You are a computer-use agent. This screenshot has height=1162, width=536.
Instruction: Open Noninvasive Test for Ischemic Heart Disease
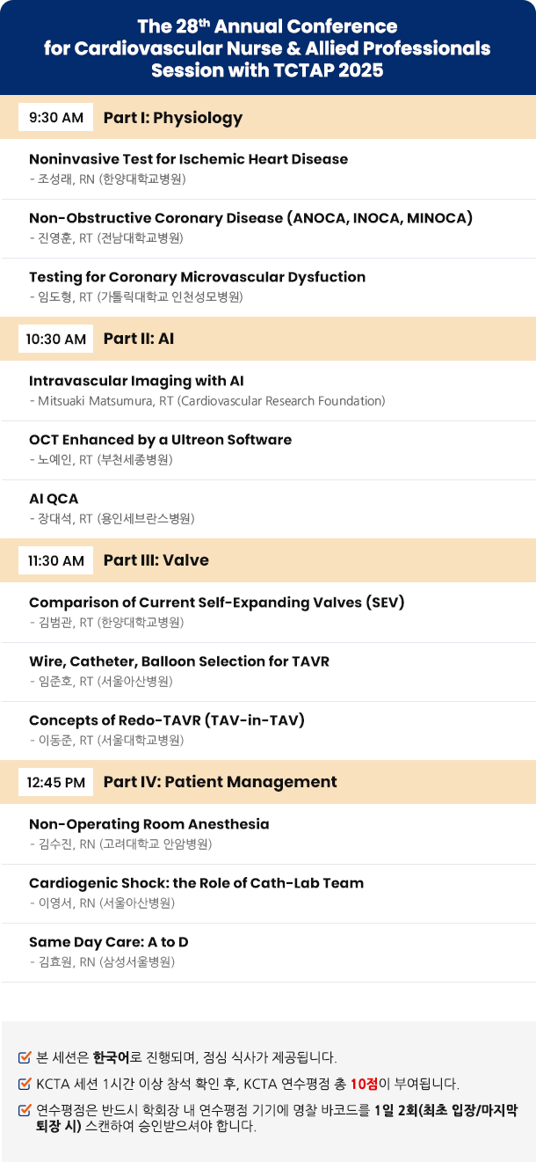(x=189, y=159)
